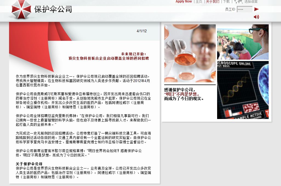The height and width of the screenshot is (186, 281).
Task: Click the world map language icon
Action: [238, 2]
